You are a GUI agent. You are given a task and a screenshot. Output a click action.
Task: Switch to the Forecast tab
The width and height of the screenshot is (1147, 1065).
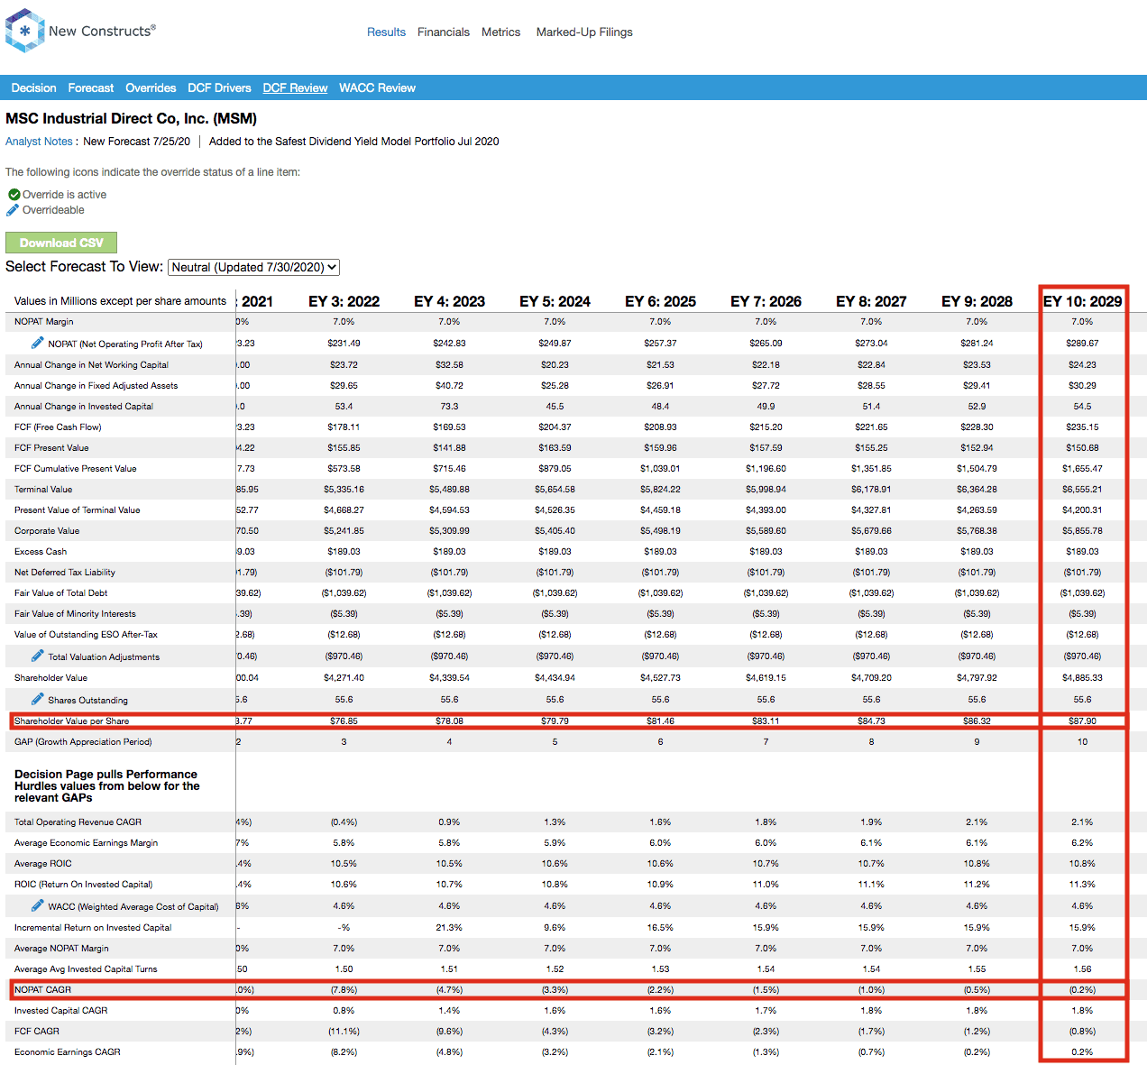coord(91,87)
